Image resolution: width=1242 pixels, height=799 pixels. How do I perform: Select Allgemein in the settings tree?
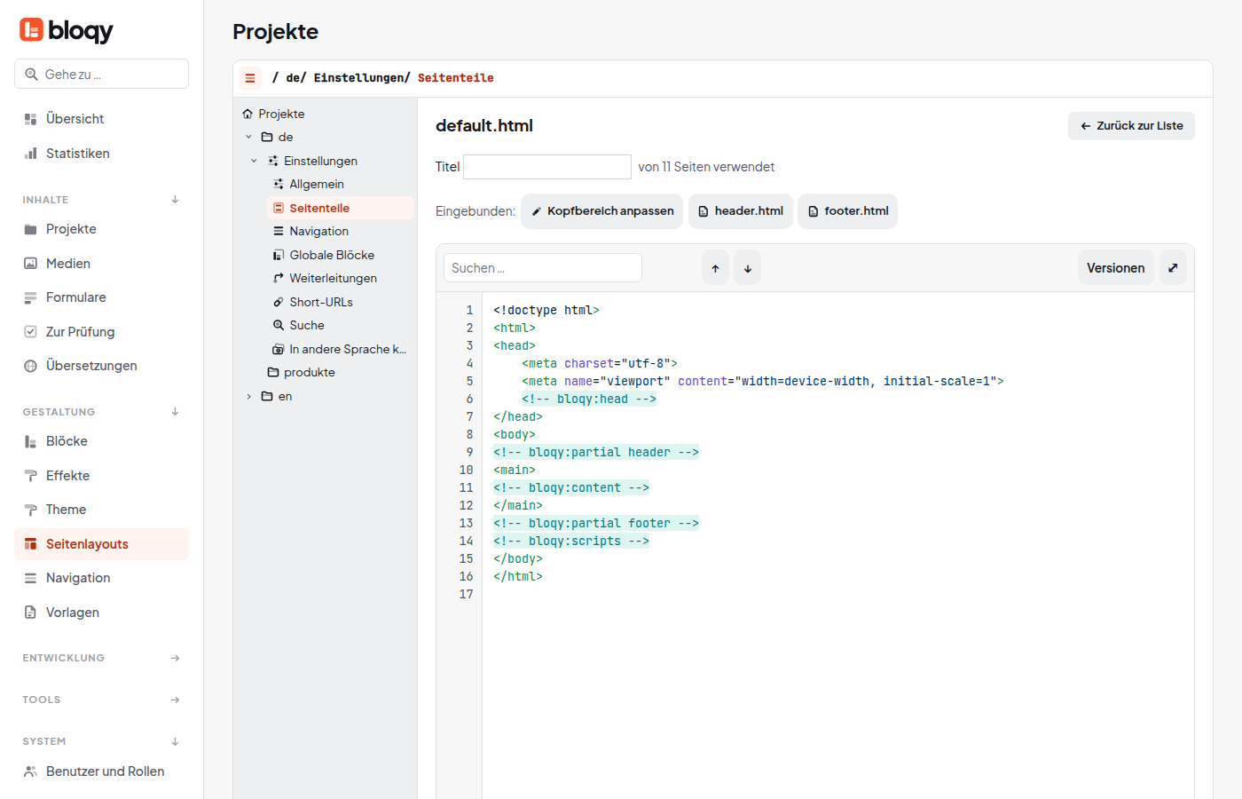[x=341, y=184]
